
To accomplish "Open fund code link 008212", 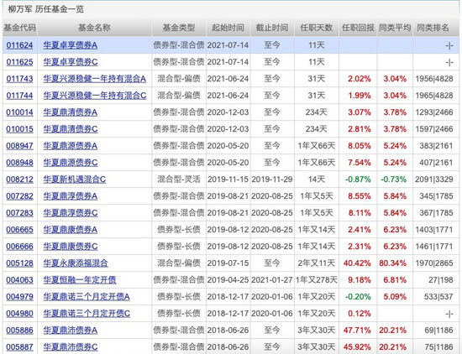I will click(x=19, y=180).
